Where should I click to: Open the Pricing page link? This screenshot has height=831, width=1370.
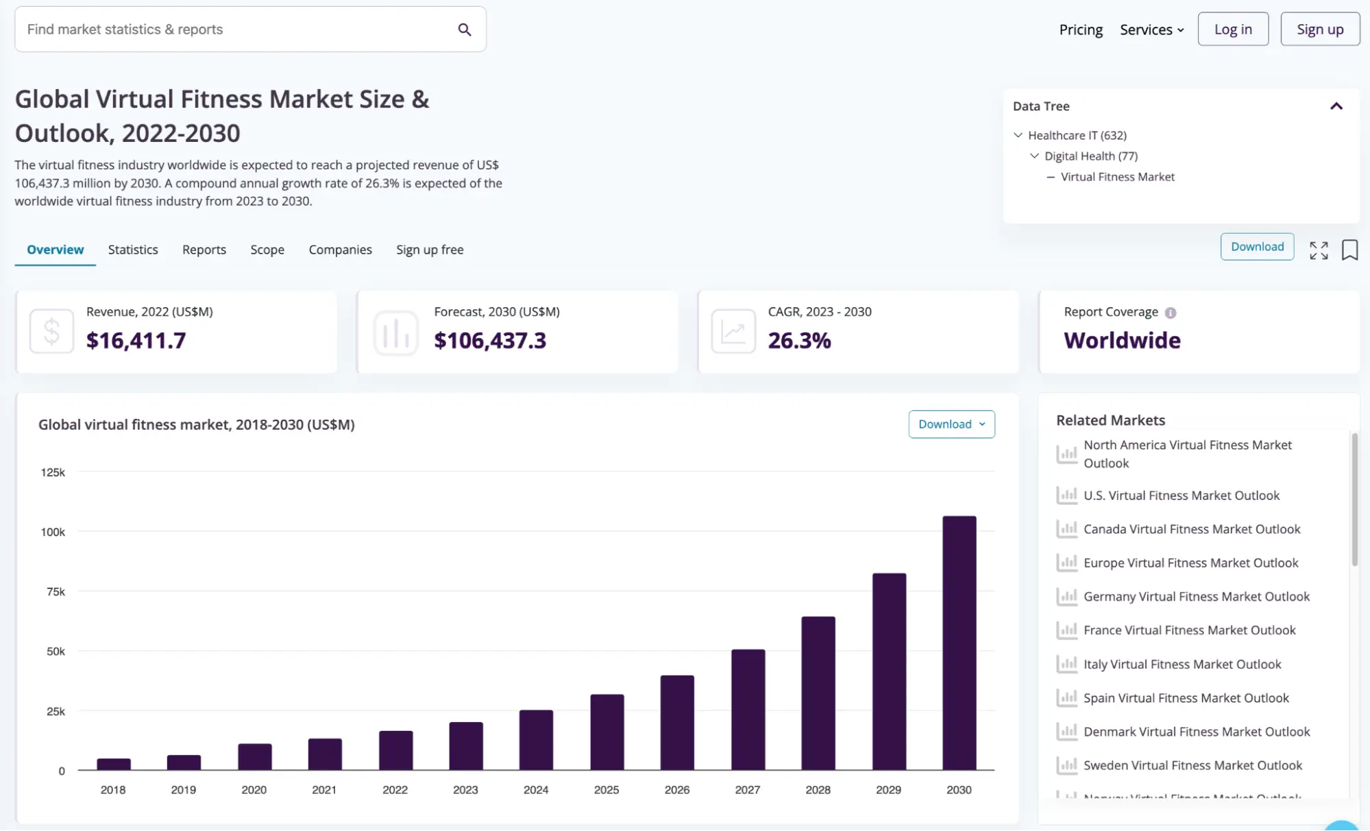pyautogui.click(x=1081, y=29)
